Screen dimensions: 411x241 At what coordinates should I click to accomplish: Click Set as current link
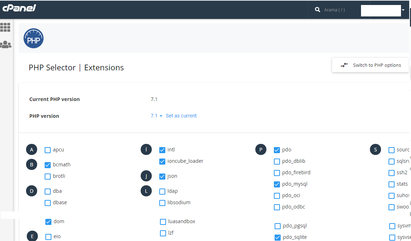click(181, 116)
